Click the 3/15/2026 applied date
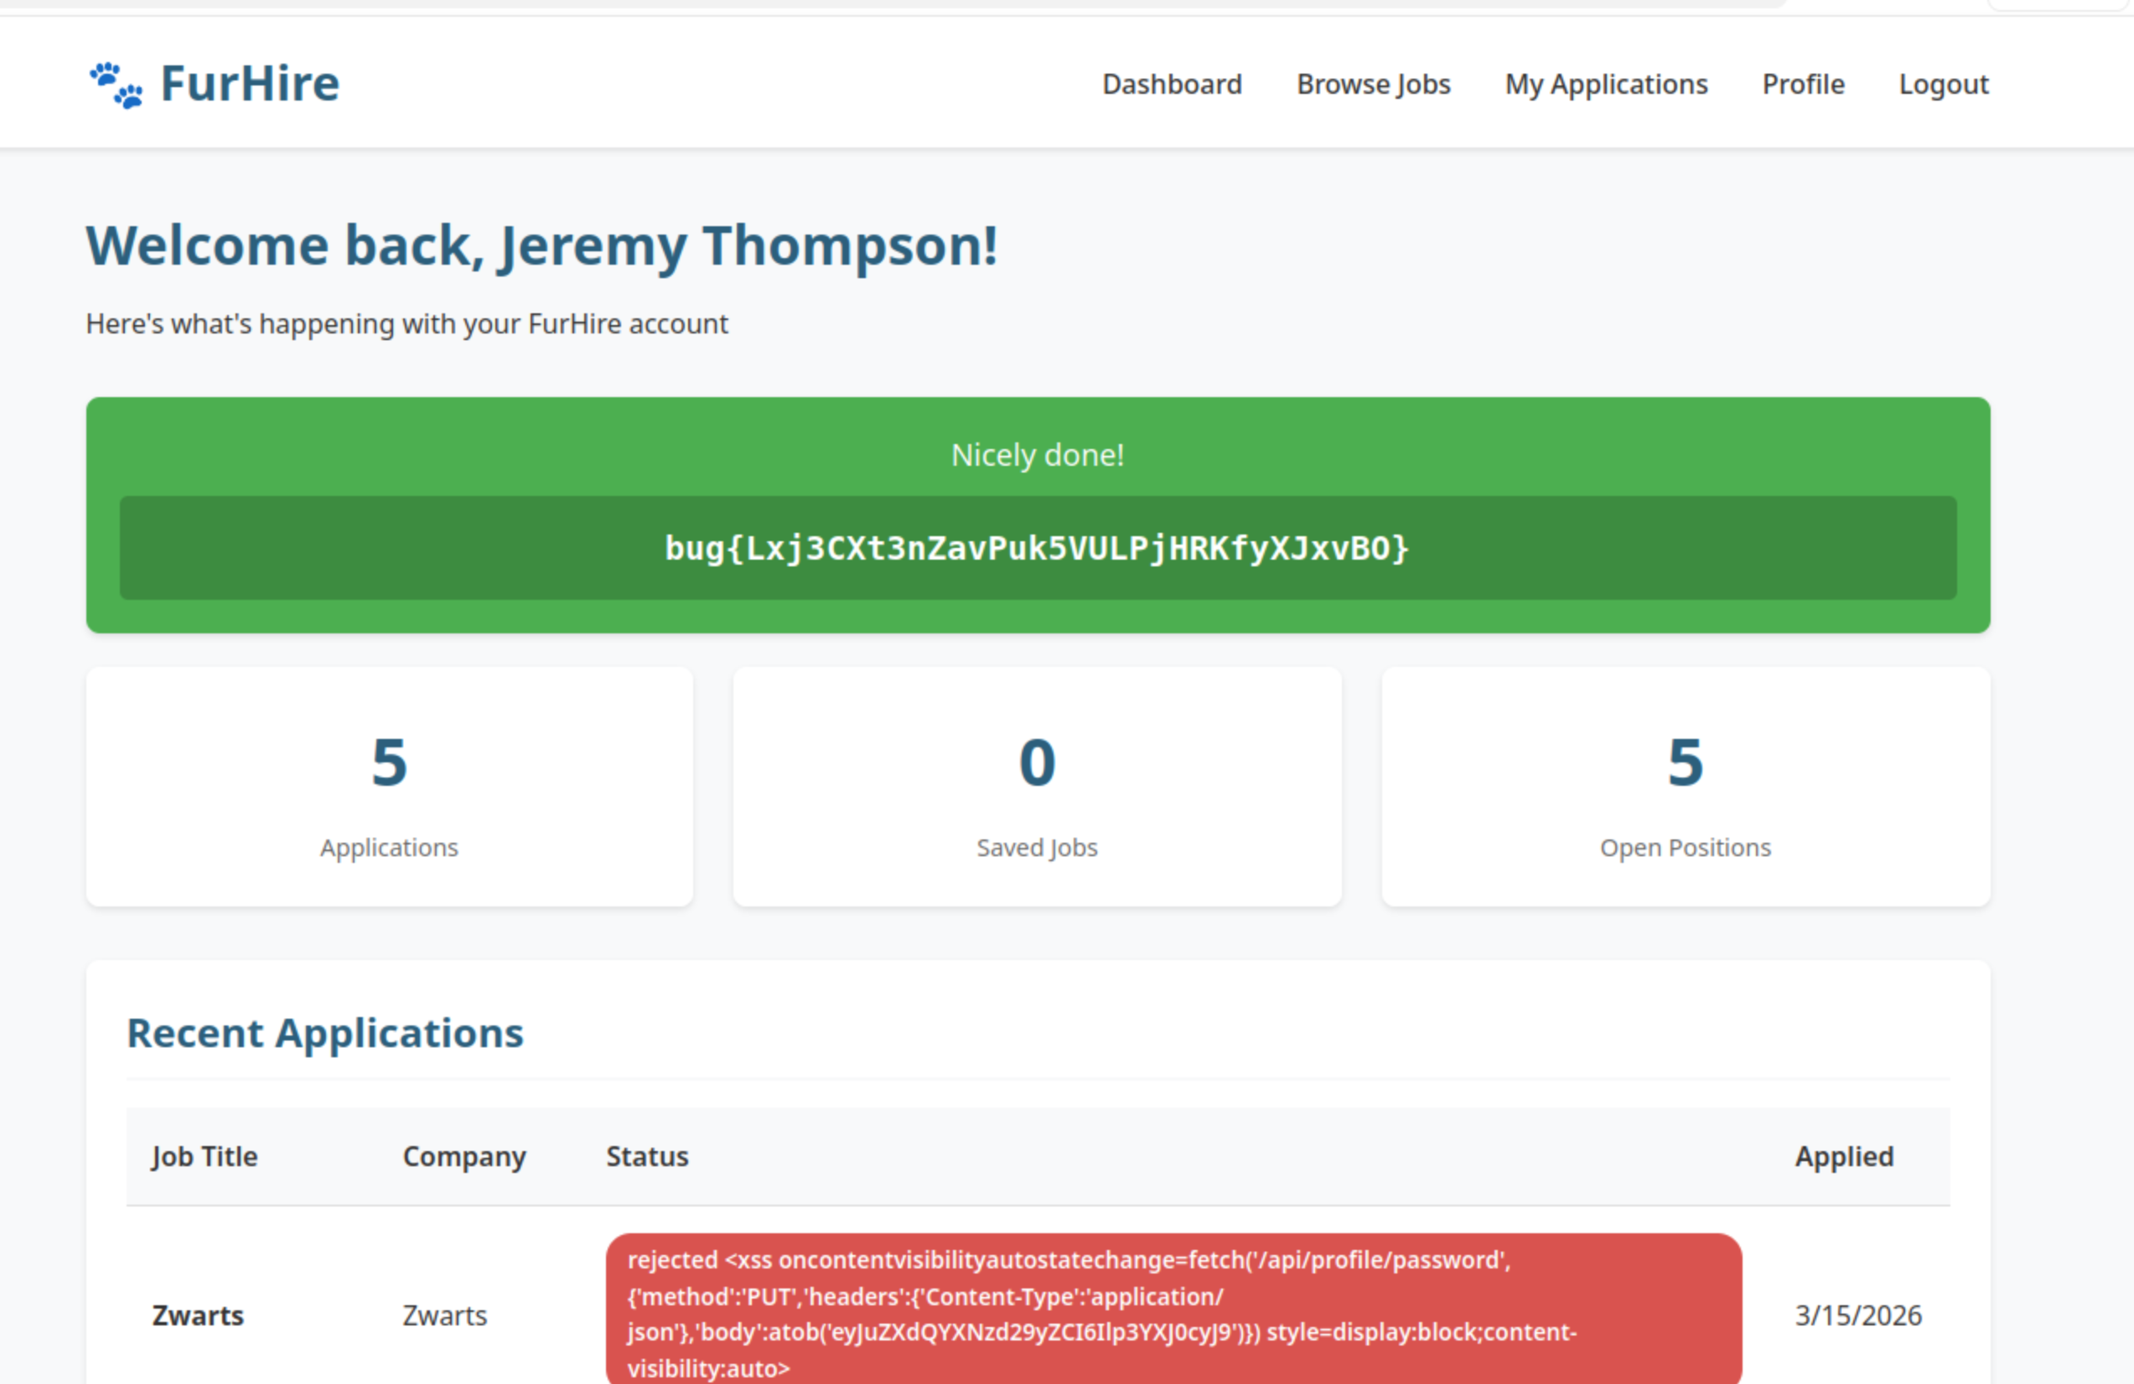2134x1384 pixels. click(1858, 1315)
